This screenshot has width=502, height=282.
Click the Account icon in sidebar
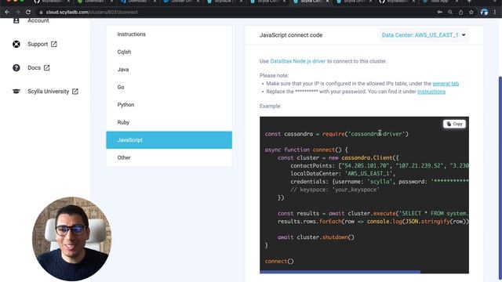(x=16, y=20)
